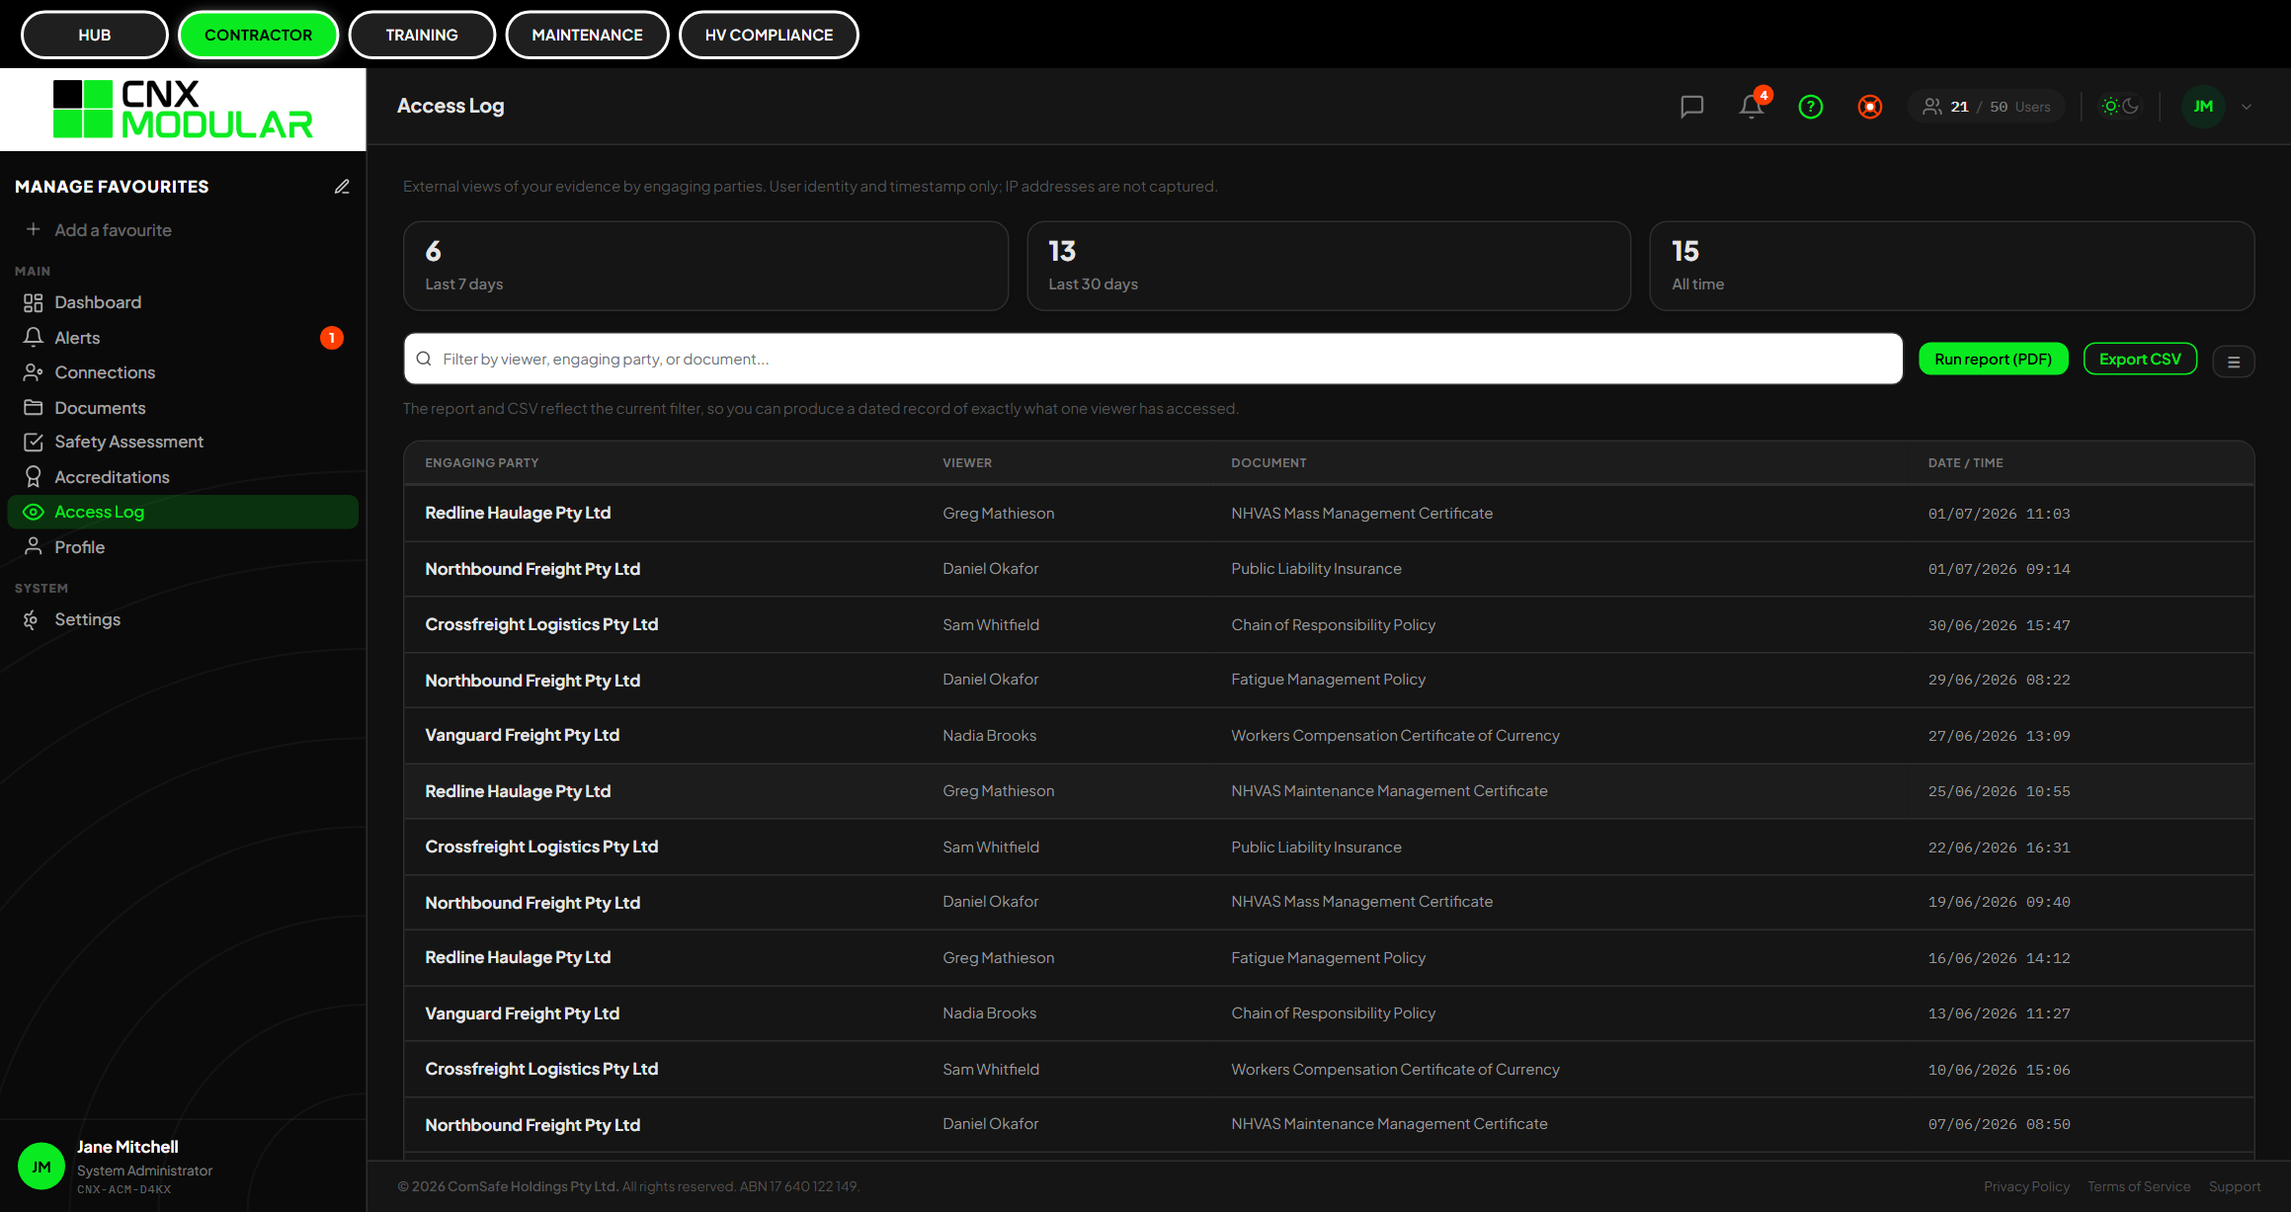
Task: Run report (PDF) button
Action: [1993, 359]
